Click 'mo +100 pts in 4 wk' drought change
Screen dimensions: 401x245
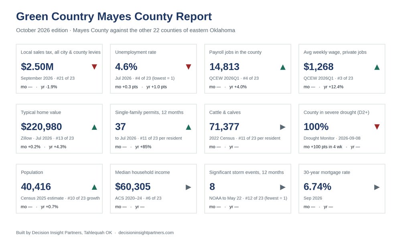click(323, 147)
